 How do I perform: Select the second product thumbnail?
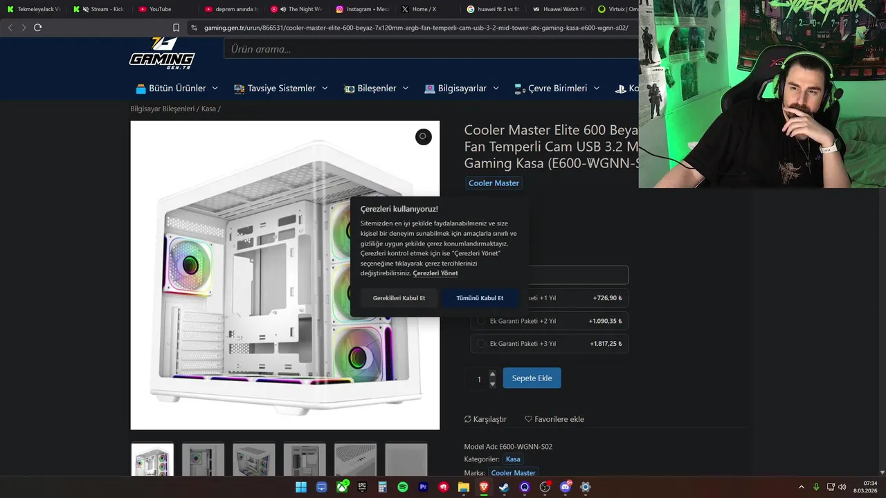[203, 460]
